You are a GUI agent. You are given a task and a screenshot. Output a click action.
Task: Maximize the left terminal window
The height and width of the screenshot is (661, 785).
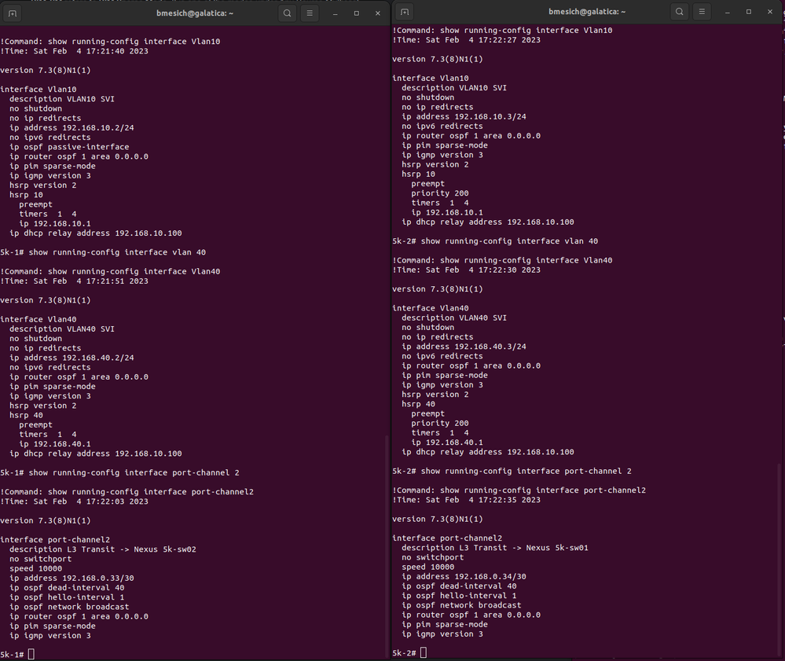pos(357,13)
